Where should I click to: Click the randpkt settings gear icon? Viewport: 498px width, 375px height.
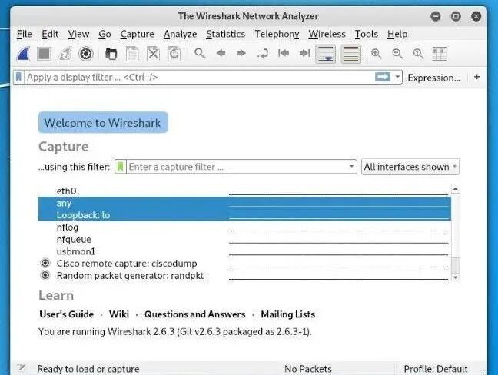[45, 275]
